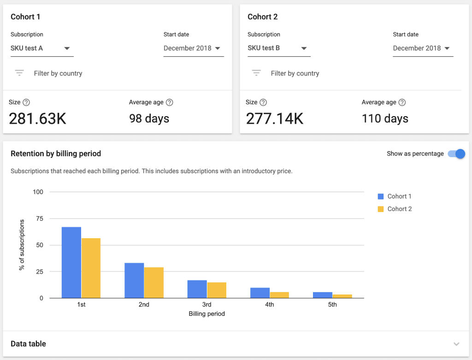Click yellow Cohort 2 bar for 2nd period
This screenshot has height=360, width=472.
click(154, 283)
